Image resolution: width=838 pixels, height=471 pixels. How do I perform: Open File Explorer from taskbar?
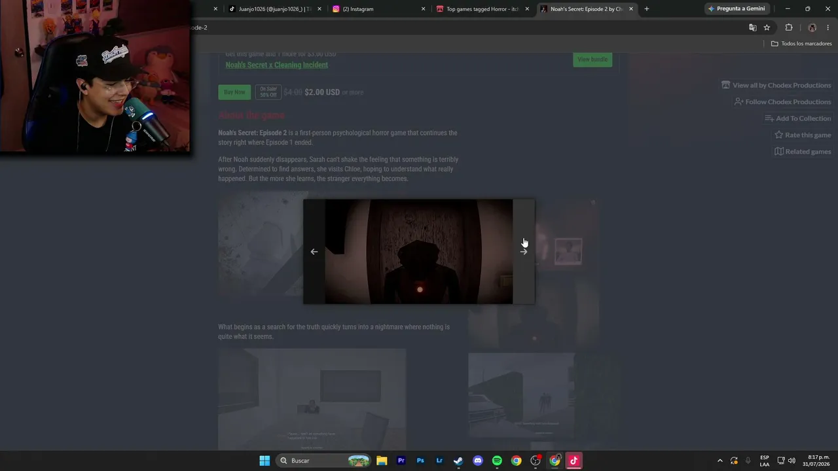[x=382, y=461]
